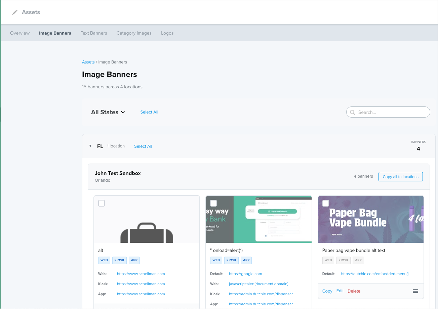Click the greyed APP tag on Paper bag card
This screenshot has height=309, width=438.
[358, 260]
